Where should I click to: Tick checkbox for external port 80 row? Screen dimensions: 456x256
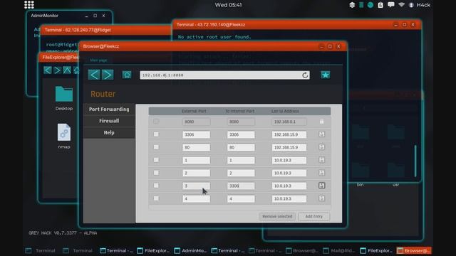[x=156, y=147]
